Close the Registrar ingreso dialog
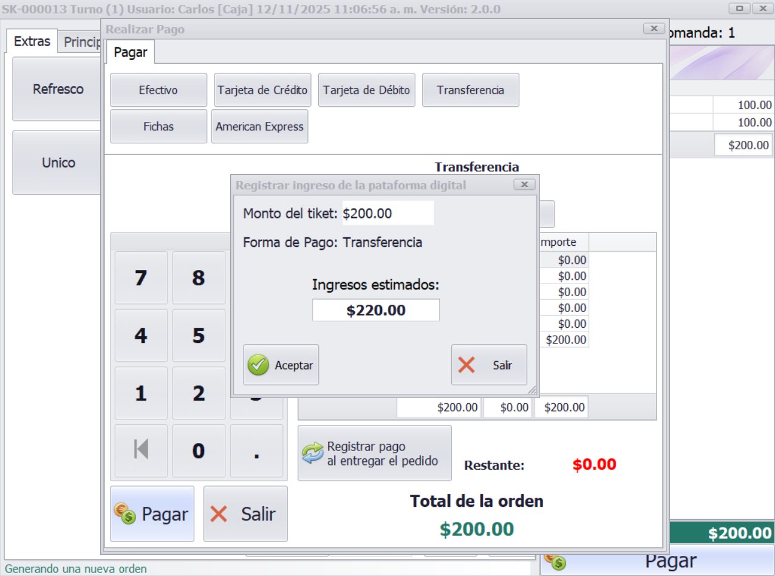Image resolution: width=775 pixels, height=576 pixels. tap(524, 185)
